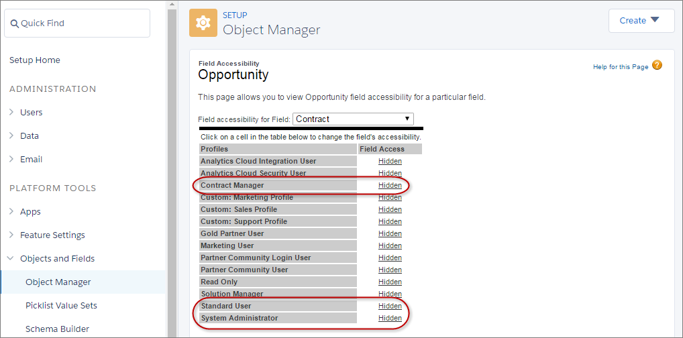Open Schema Builder
Image resolution: width=683 pixels, height=338 pixels.
pos(58,329)
